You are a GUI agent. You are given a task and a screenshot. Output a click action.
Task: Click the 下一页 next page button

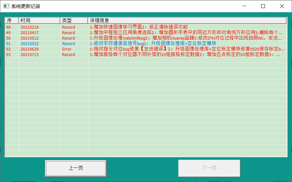point(209,168)
